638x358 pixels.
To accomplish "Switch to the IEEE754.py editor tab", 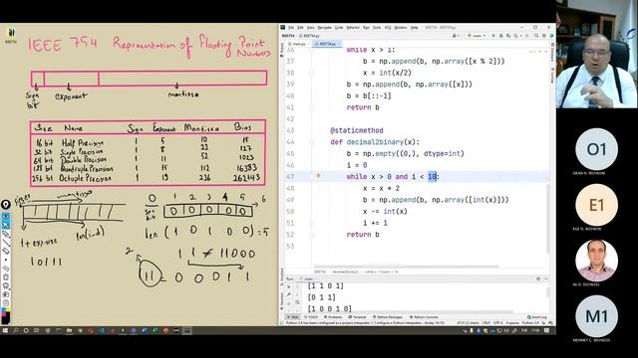I will tap(327, 44).
